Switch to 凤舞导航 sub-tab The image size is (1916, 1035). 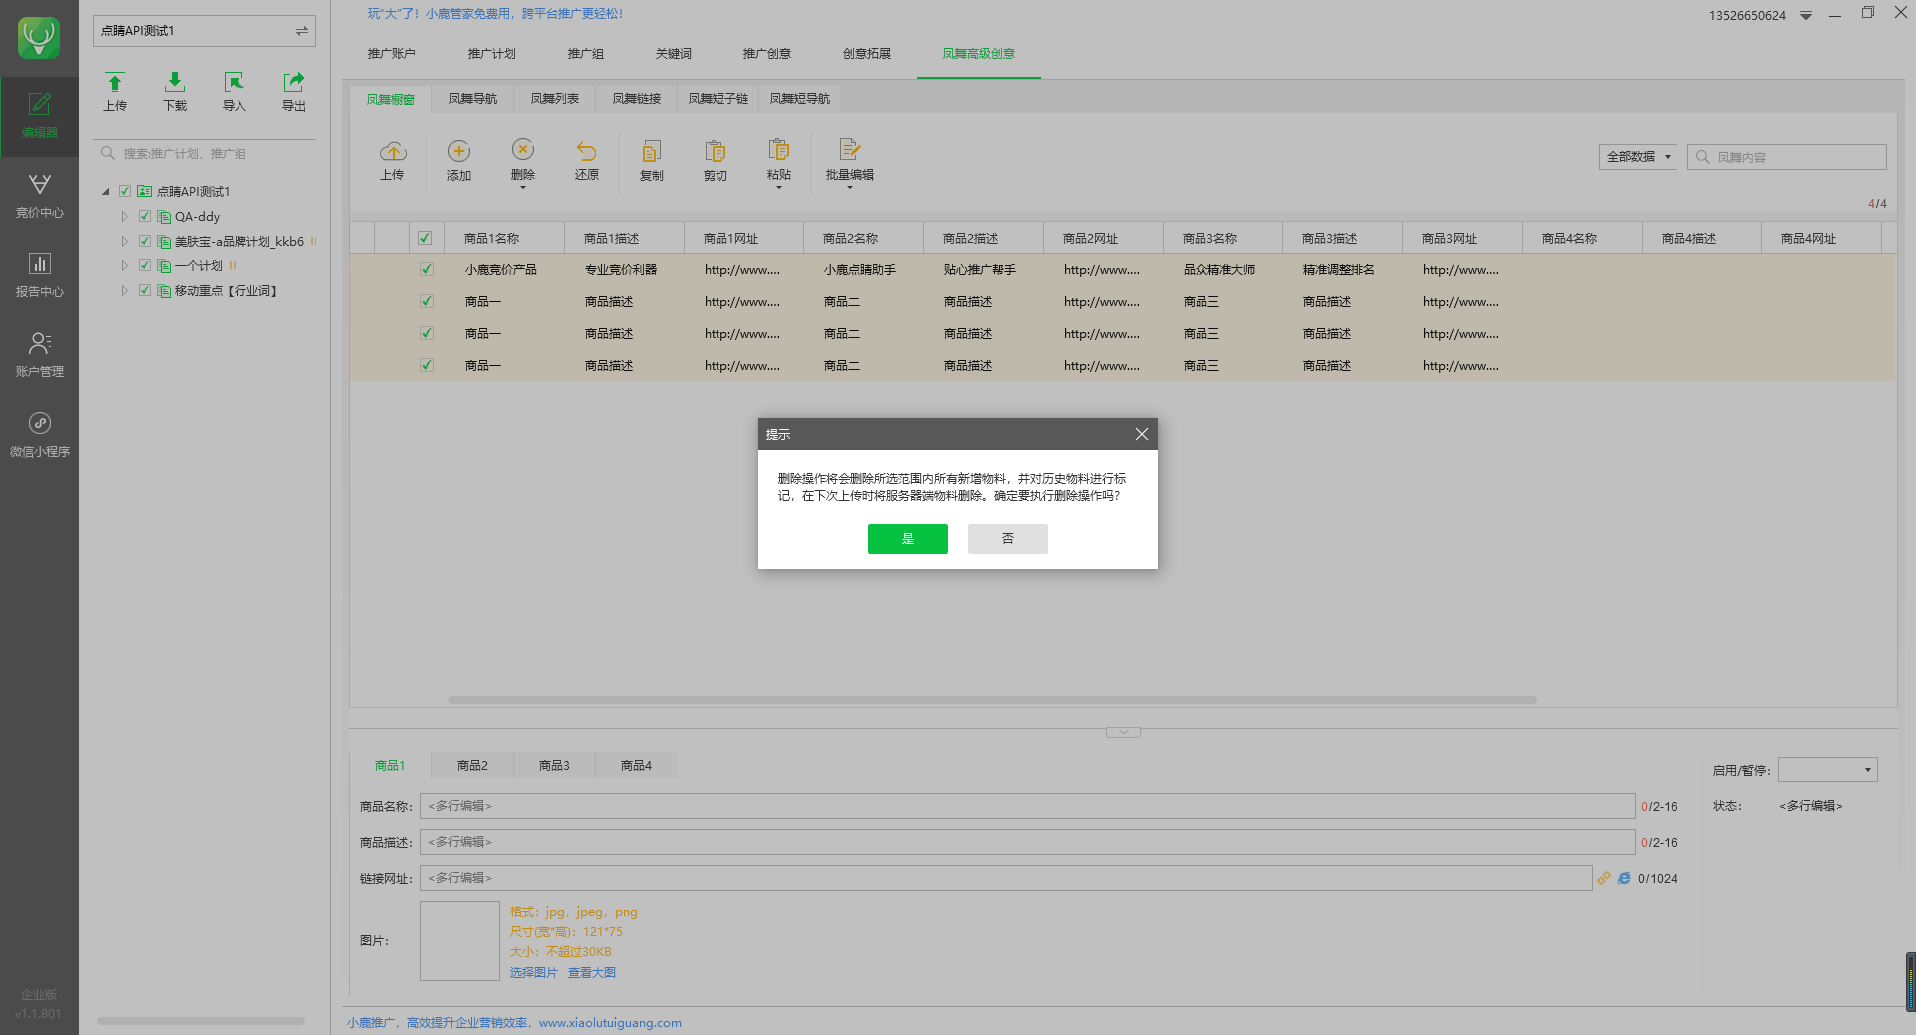point(473,99)
